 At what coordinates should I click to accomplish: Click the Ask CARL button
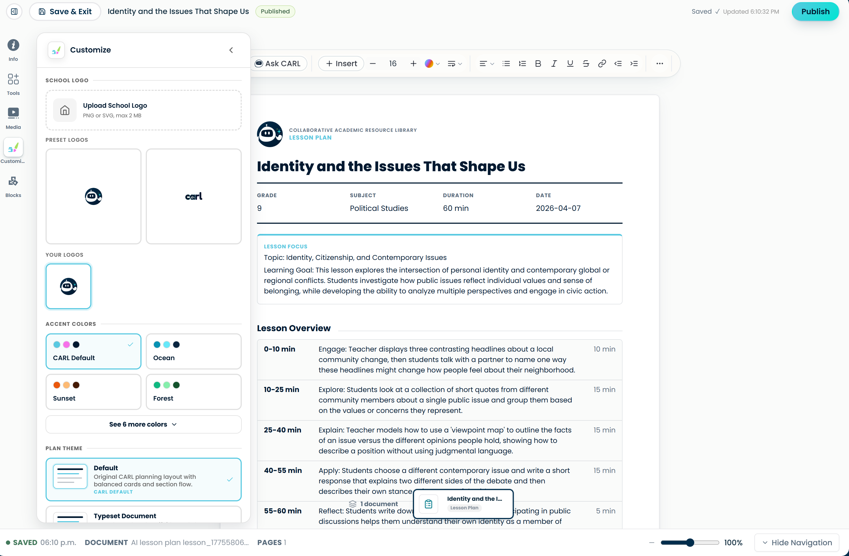coord(278,64)
